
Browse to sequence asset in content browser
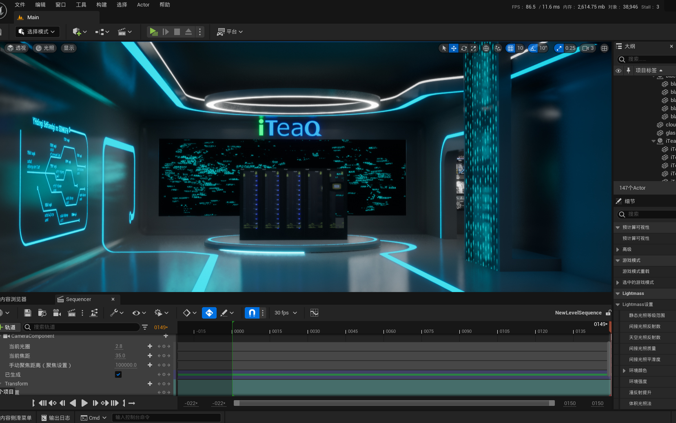click(42, 313)
